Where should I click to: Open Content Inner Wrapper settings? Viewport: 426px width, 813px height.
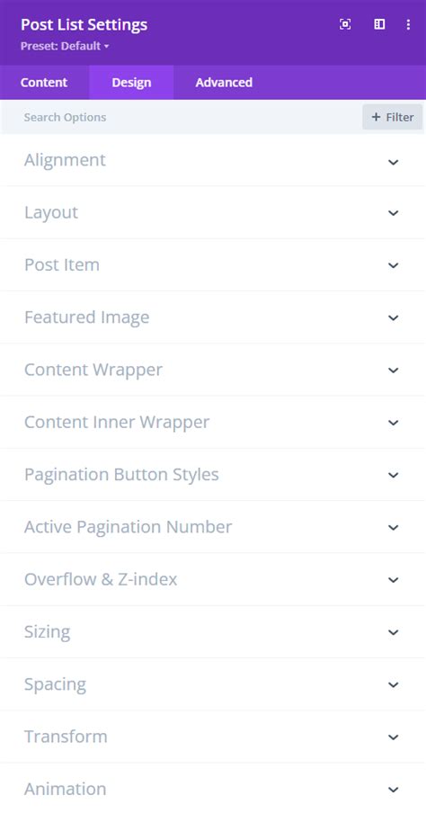tap(213, 422)
